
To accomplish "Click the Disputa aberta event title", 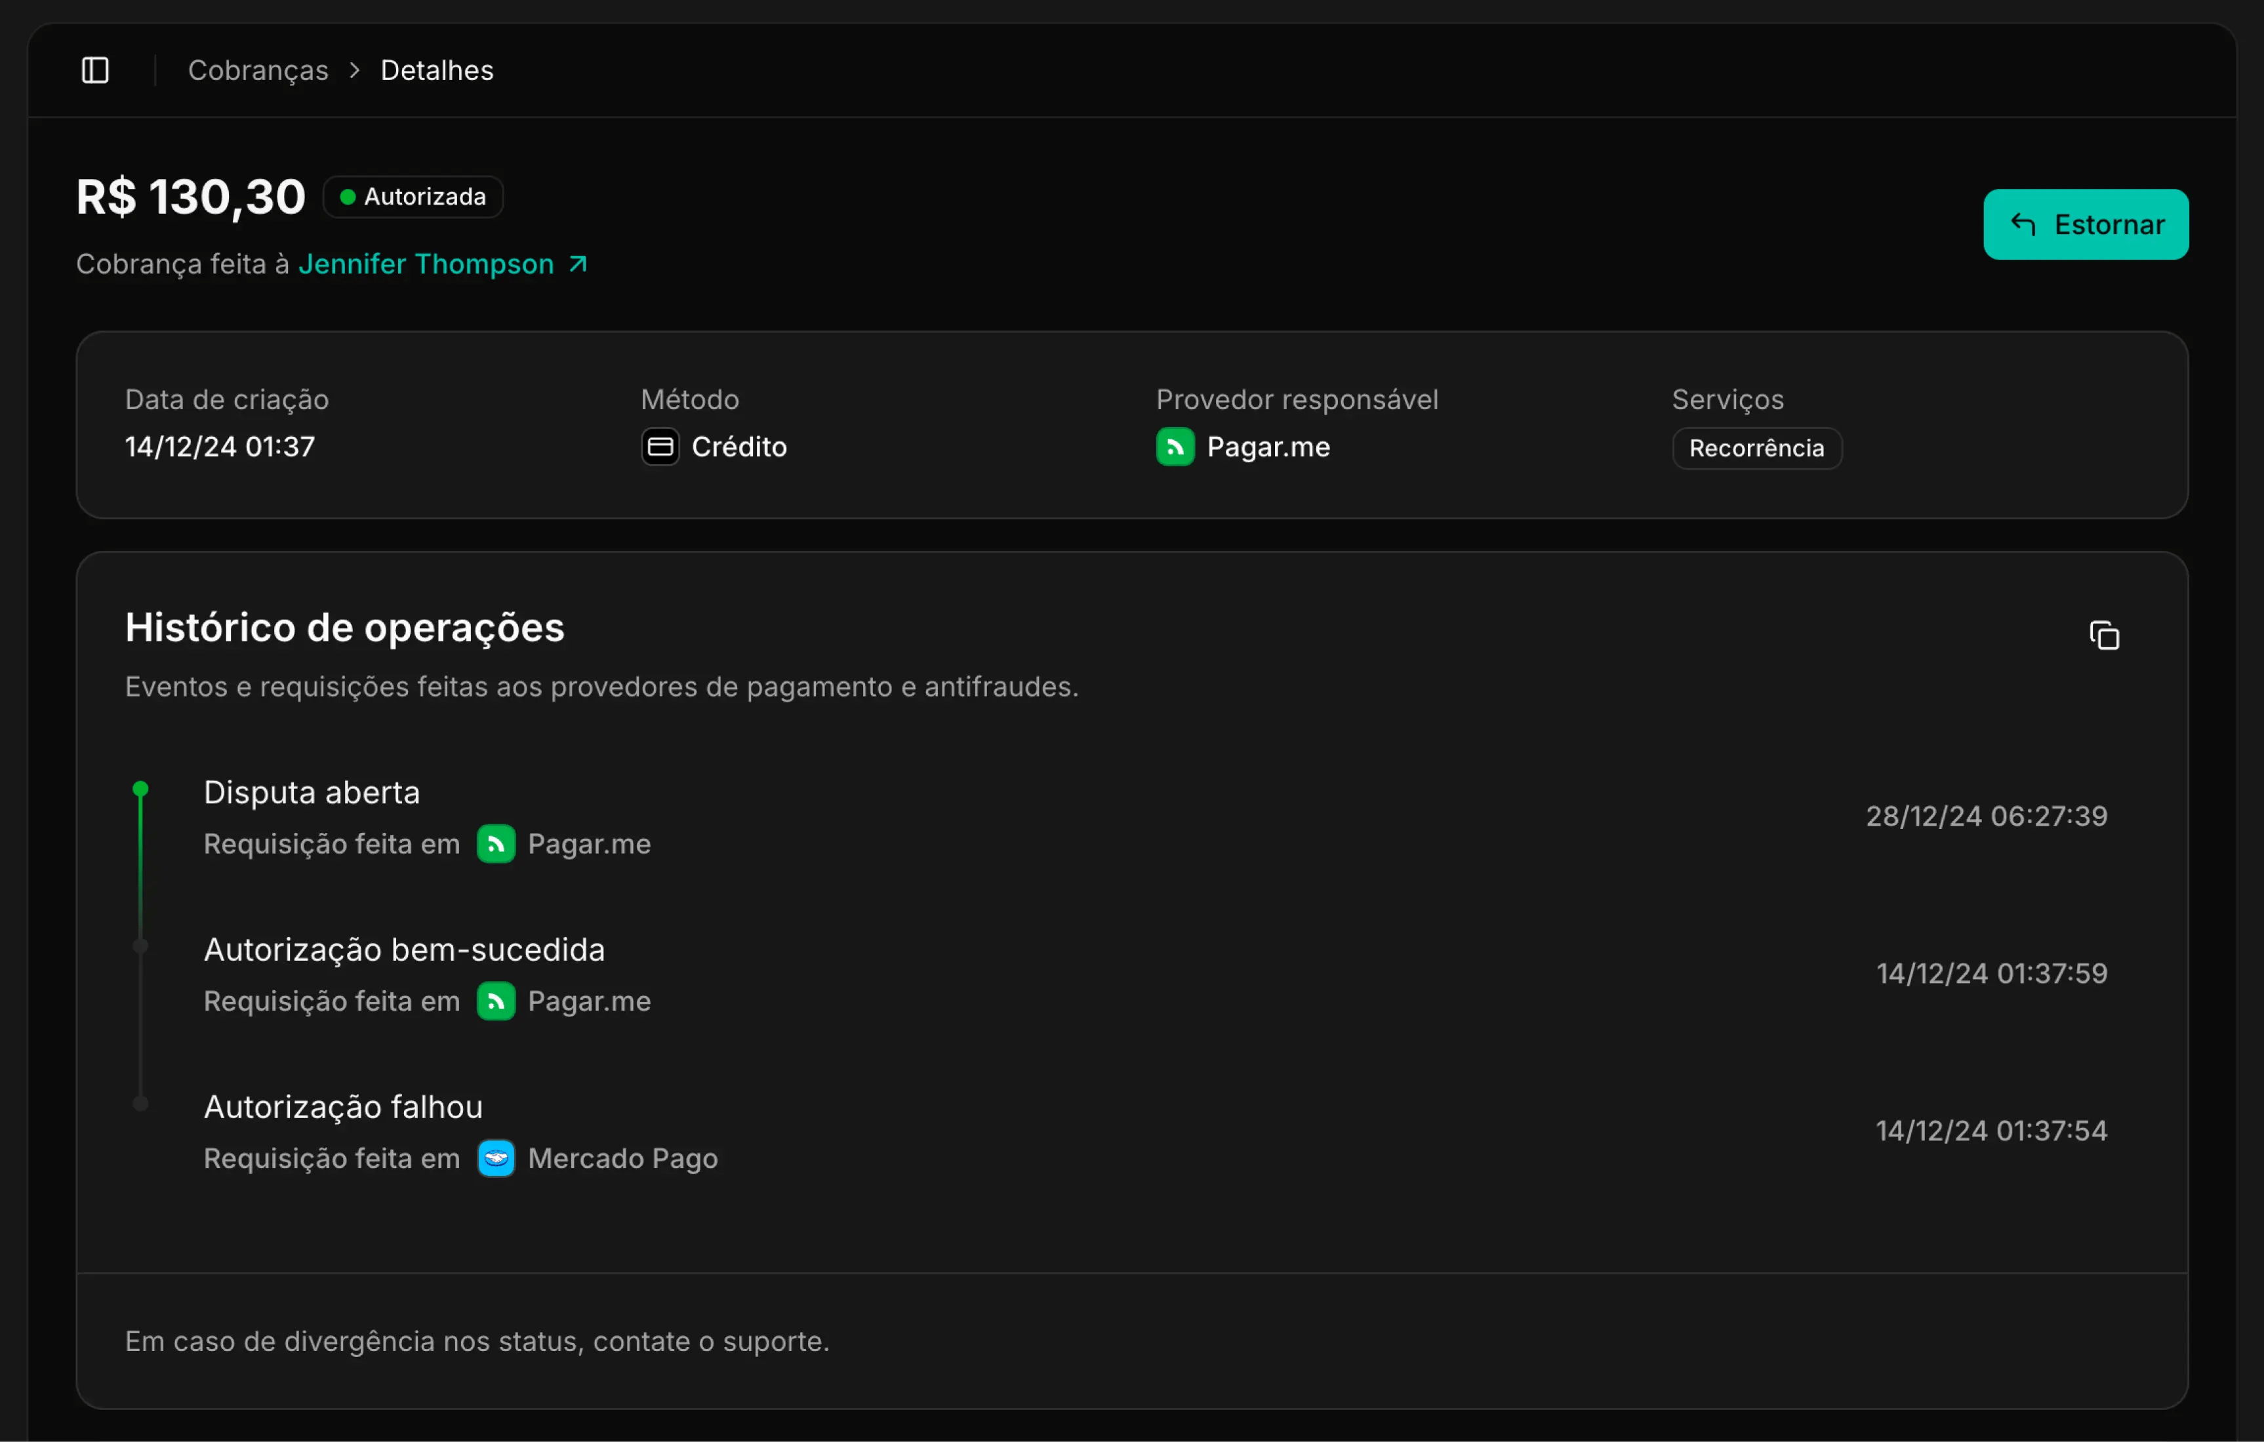I will (312, 793).
